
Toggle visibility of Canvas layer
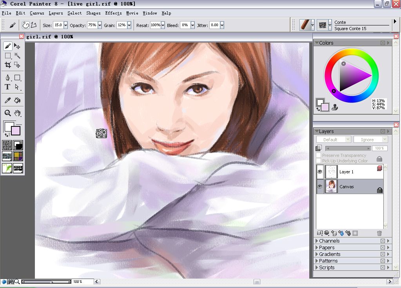point(320,187)
